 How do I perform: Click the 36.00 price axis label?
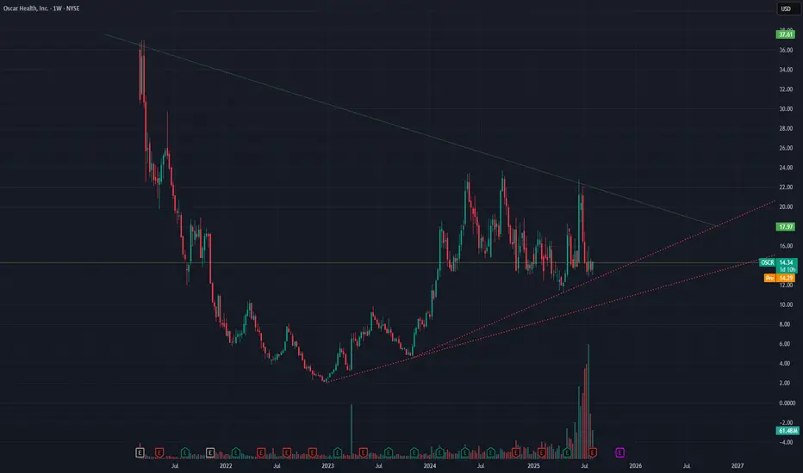pos(786,50)
